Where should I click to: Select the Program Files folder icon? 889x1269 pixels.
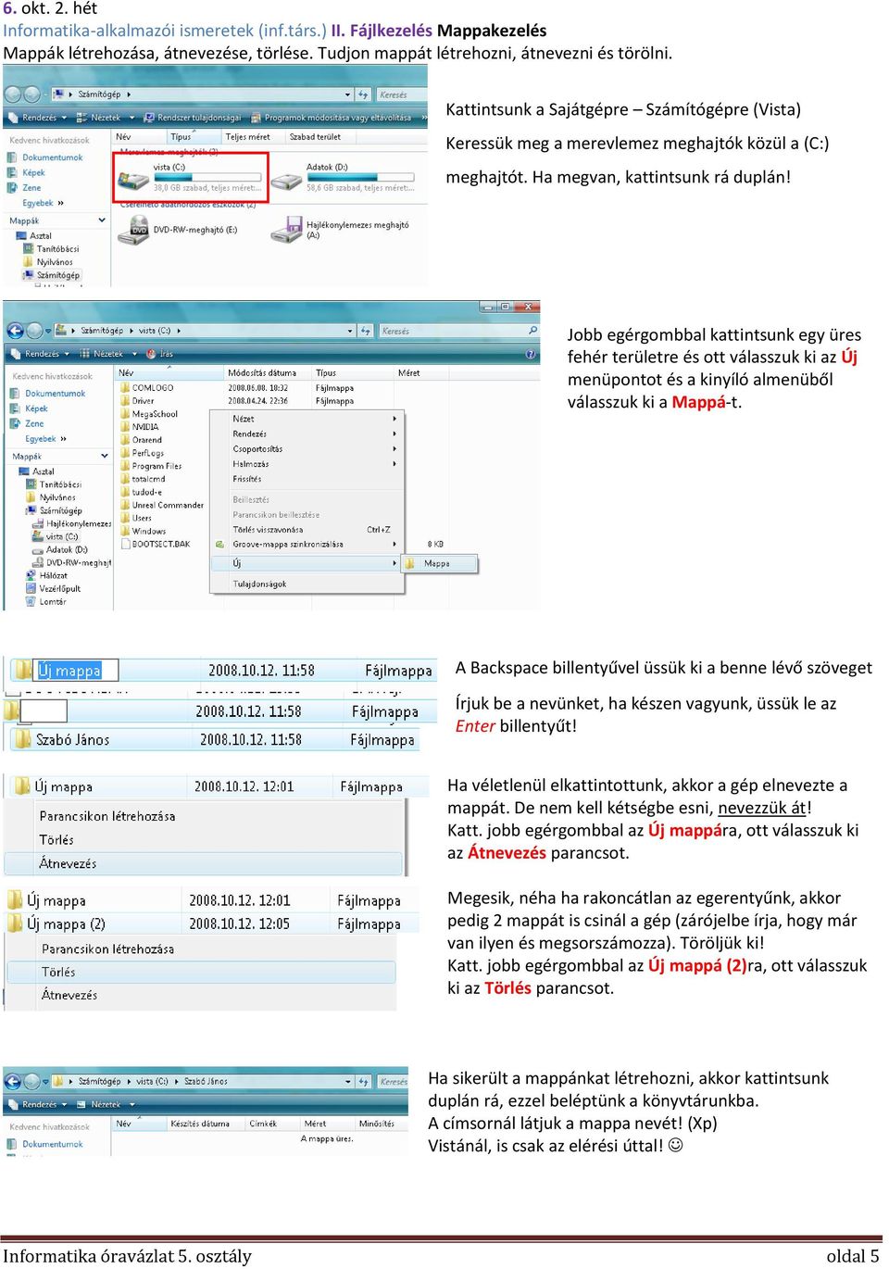click(x=124, y=466)
